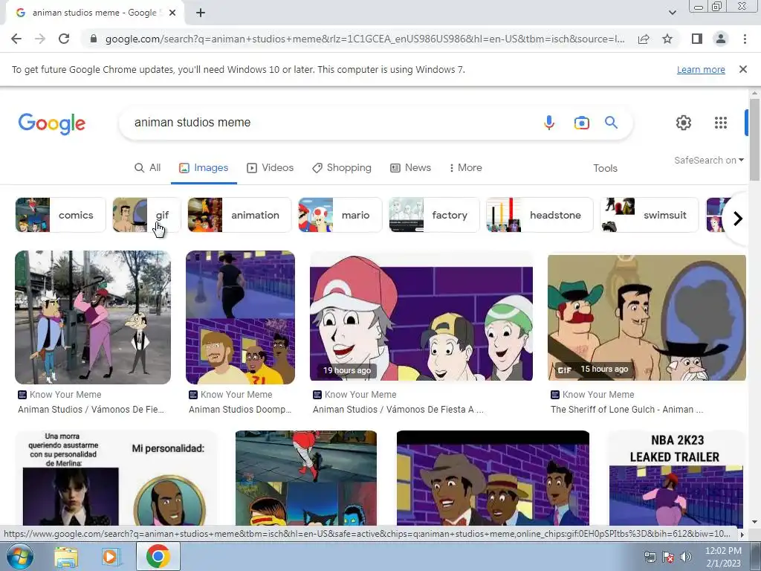
Task: Open the volume speaker tray icon
Action: [686, 557]
